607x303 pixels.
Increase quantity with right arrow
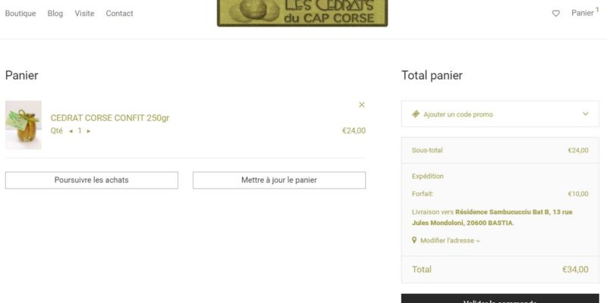(89, 131)
